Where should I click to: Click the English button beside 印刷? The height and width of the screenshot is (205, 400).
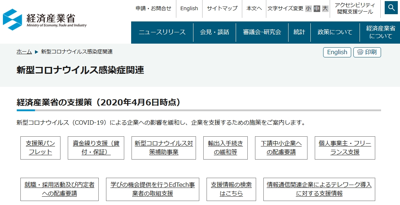[x=337, y=52]
